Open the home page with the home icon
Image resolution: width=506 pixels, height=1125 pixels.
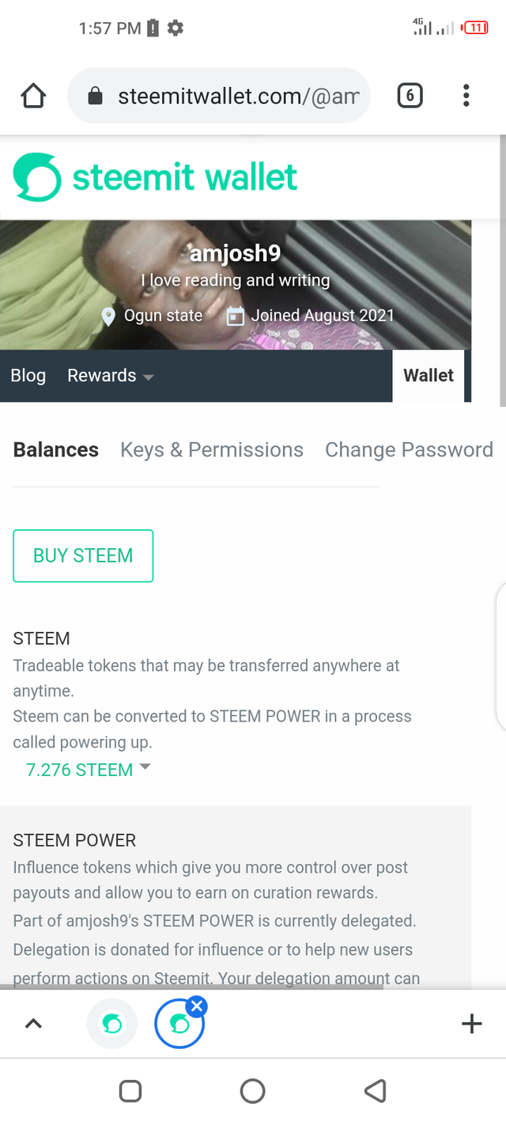point(33,95)
